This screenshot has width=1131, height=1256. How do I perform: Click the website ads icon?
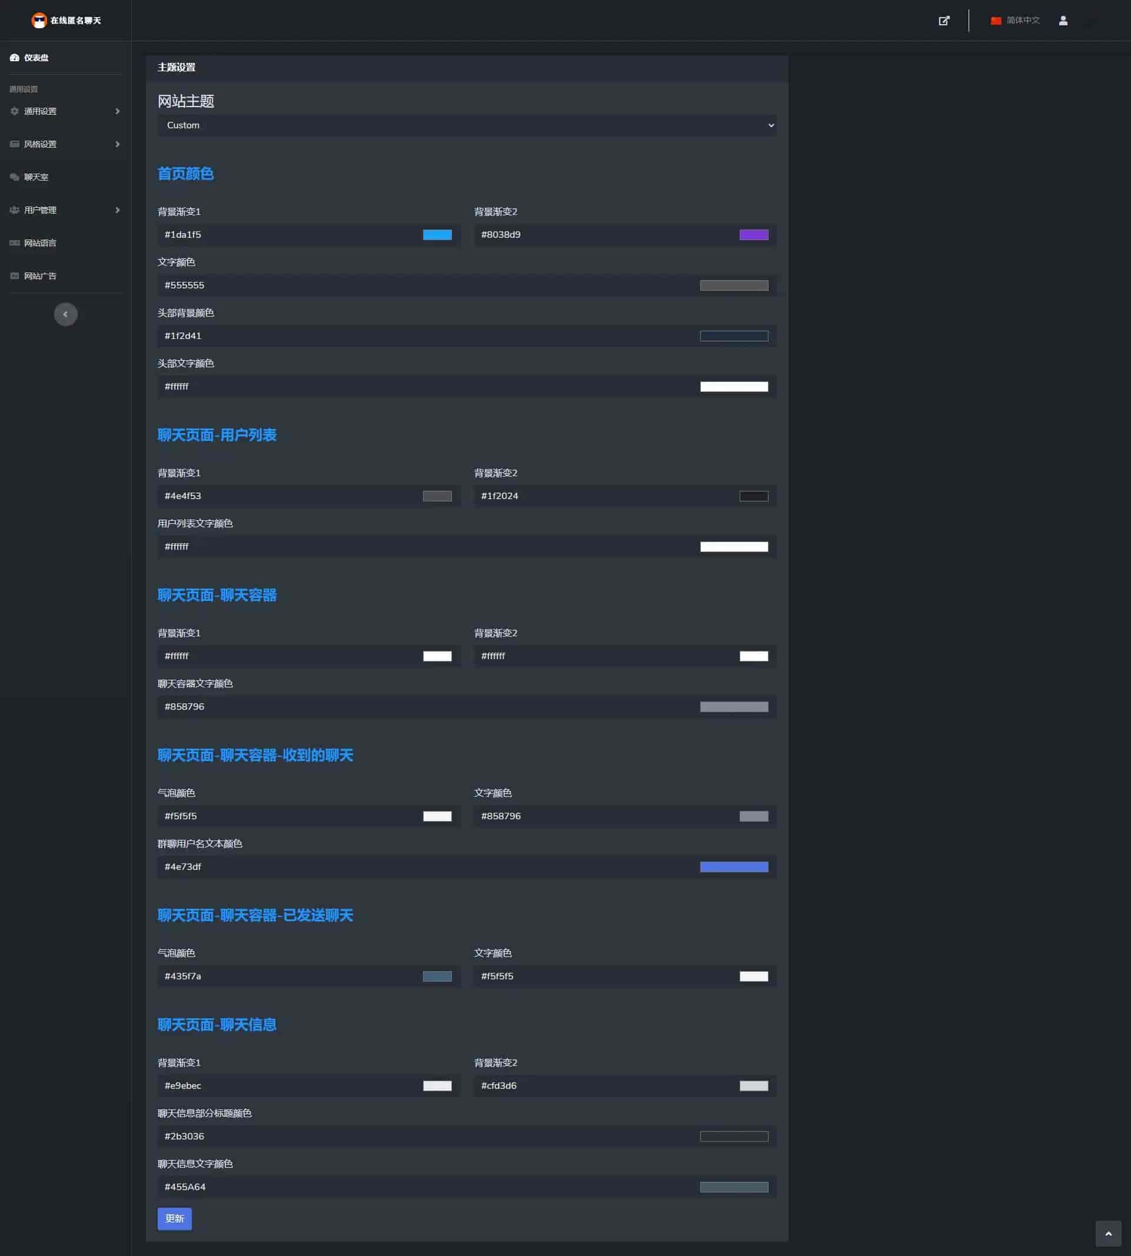point(14,276)
